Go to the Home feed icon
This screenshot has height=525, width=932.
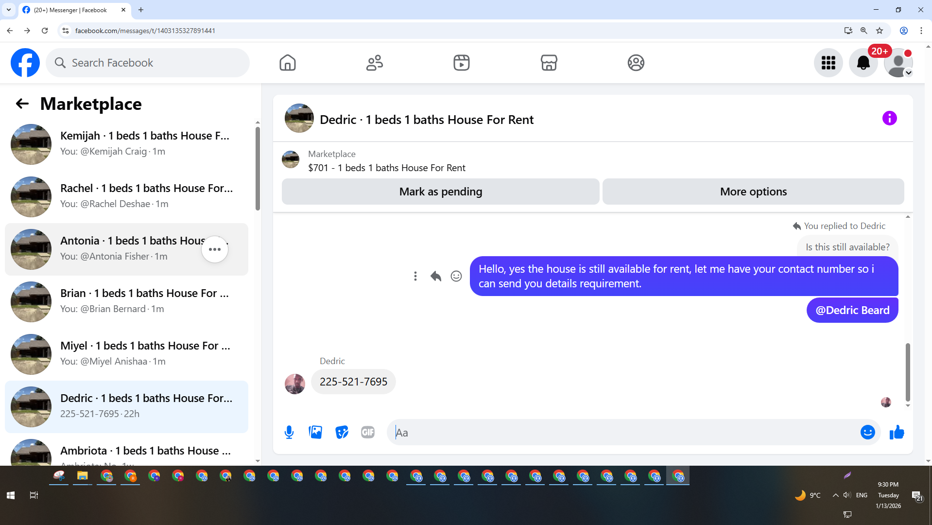click(288, 63)
